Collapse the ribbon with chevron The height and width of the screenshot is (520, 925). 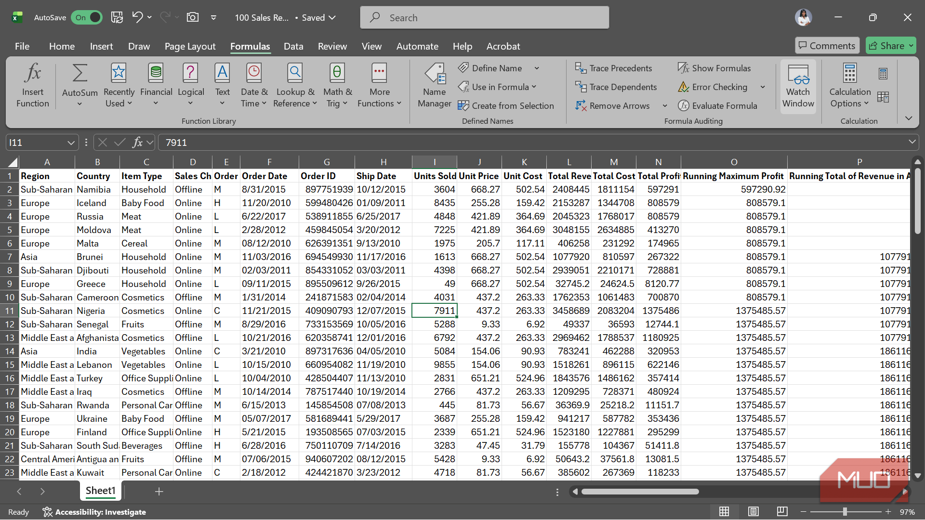909,118
